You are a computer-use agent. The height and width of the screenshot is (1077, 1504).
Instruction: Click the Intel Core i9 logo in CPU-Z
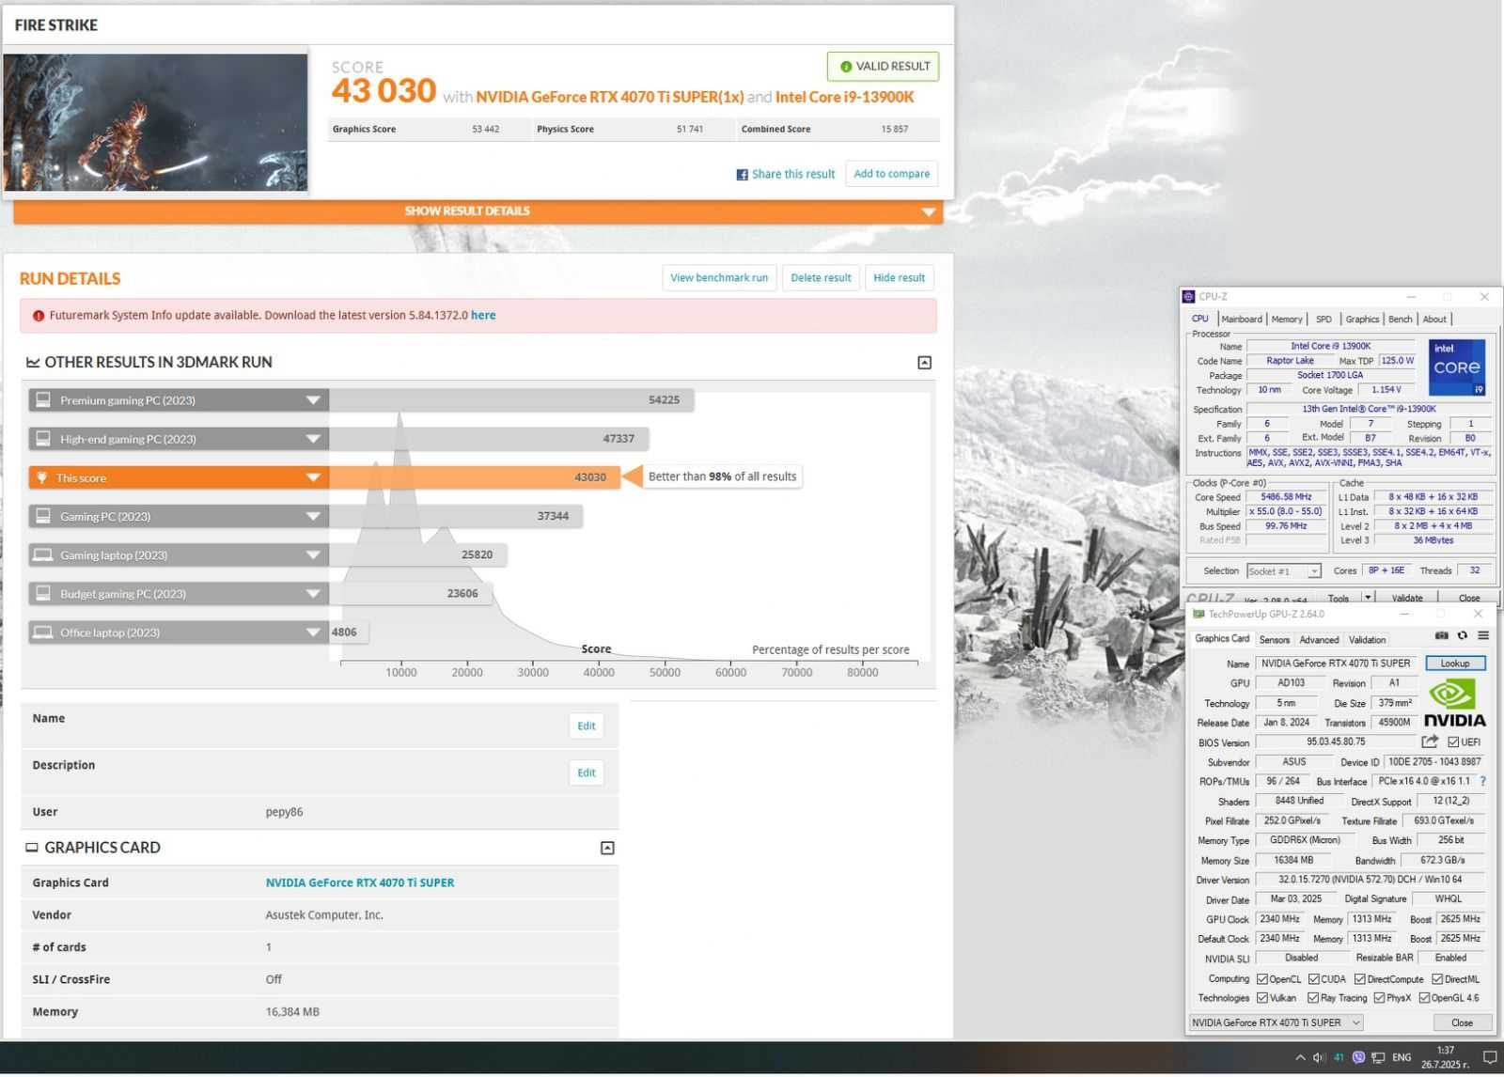click(x=1457, y=367)
